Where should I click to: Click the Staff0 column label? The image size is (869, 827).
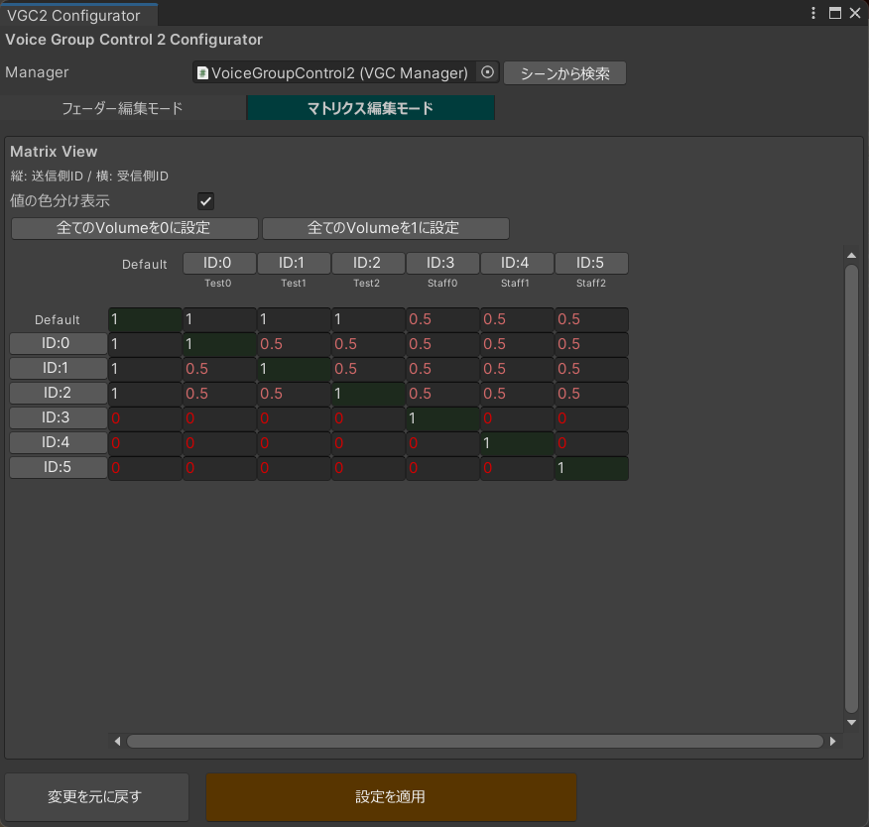(442, 283)
